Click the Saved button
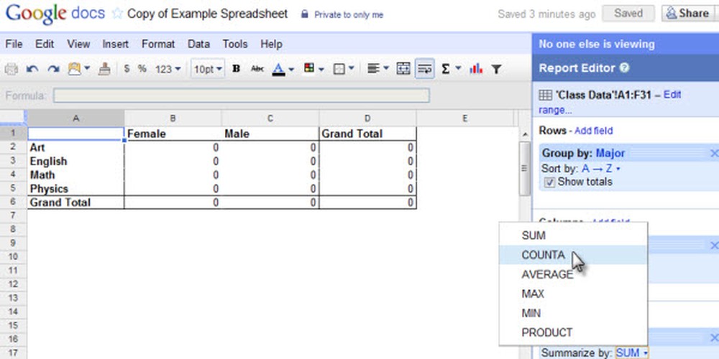Image resolution: width=719 pixels, height=359 pixels. [628, 14]
